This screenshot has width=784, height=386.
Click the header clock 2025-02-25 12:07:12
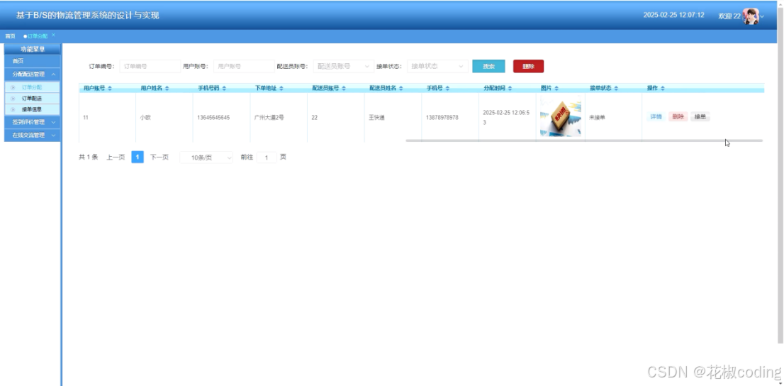click(x=673, y=15)
